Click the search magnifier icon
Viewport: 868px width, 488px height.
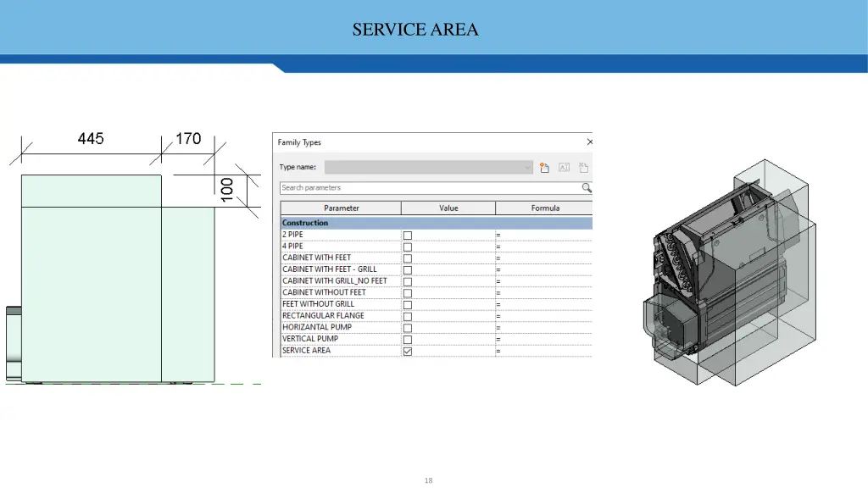point(587,188)
